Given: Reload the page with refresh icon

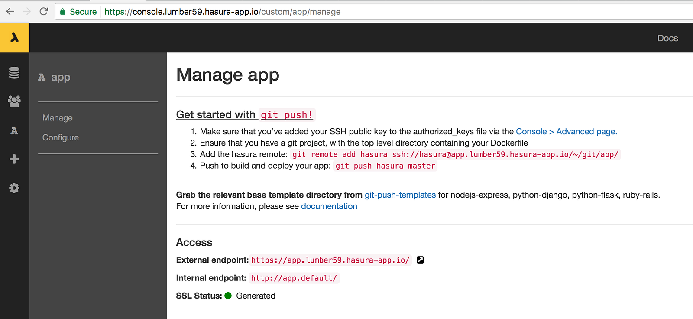Looking at the screenshot, I should click(x=44, y=11).
